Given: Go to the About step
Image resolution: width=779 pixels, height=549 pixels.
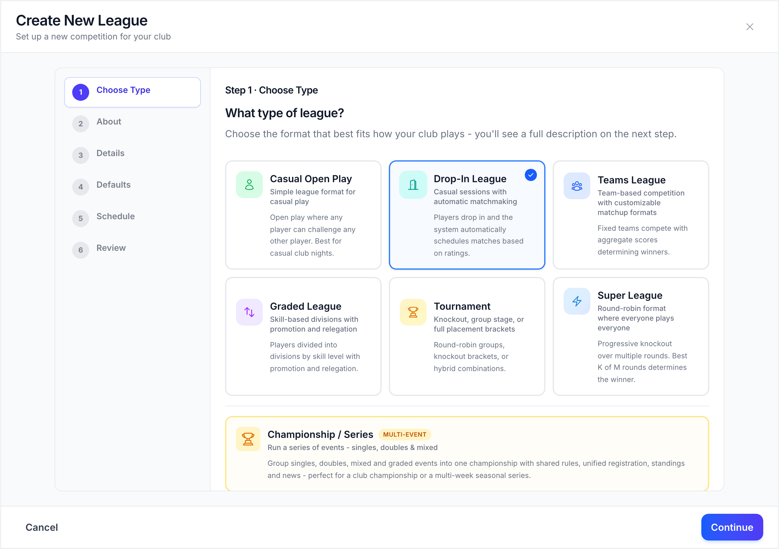Looking at the screenshot, I should click(132, 124).
